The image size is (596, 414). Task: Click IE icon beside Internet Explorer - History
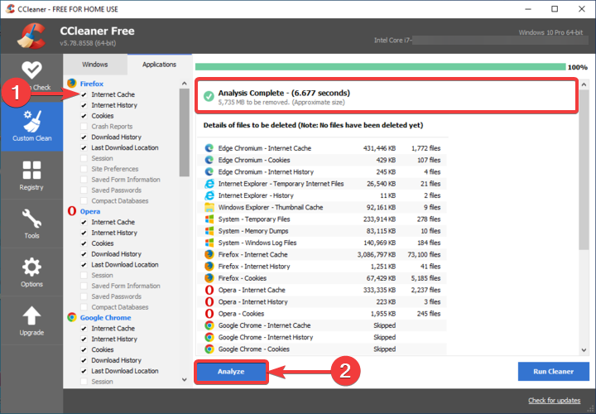coord(209,195)
